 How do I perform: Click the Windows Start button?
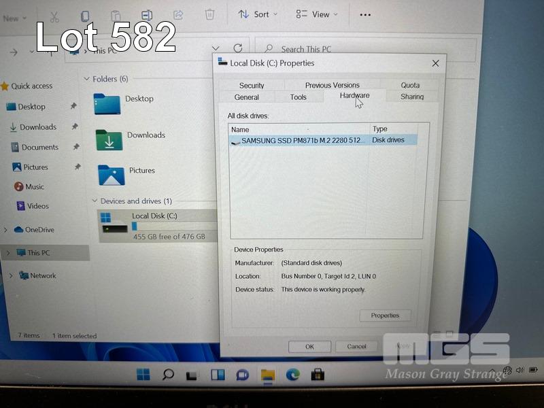[x=143, y=374]
